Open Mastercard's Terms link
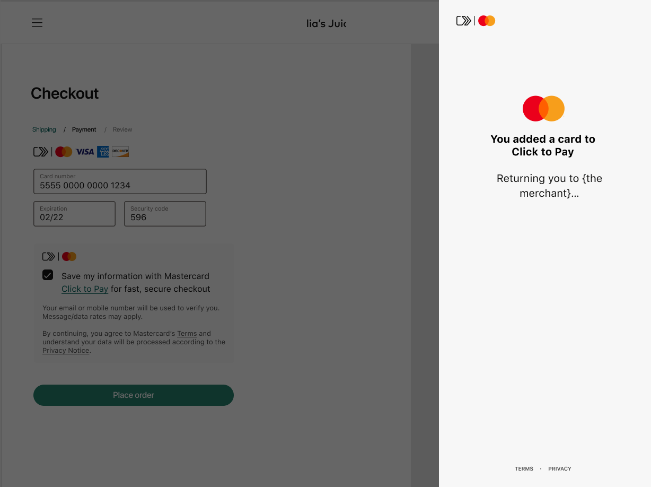 (187, 333)
